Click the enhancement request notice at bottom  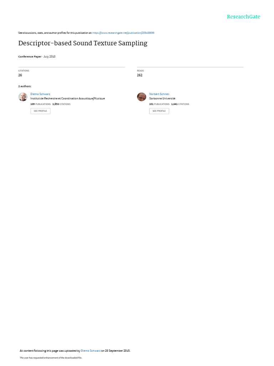(51, 357)
